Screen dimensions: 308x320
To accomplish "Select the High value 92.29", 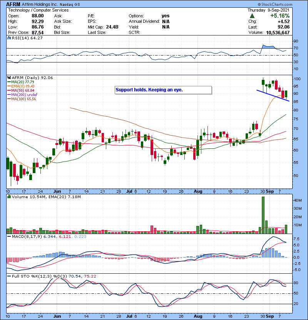I will pyautogui.click(x=37, y=22).
